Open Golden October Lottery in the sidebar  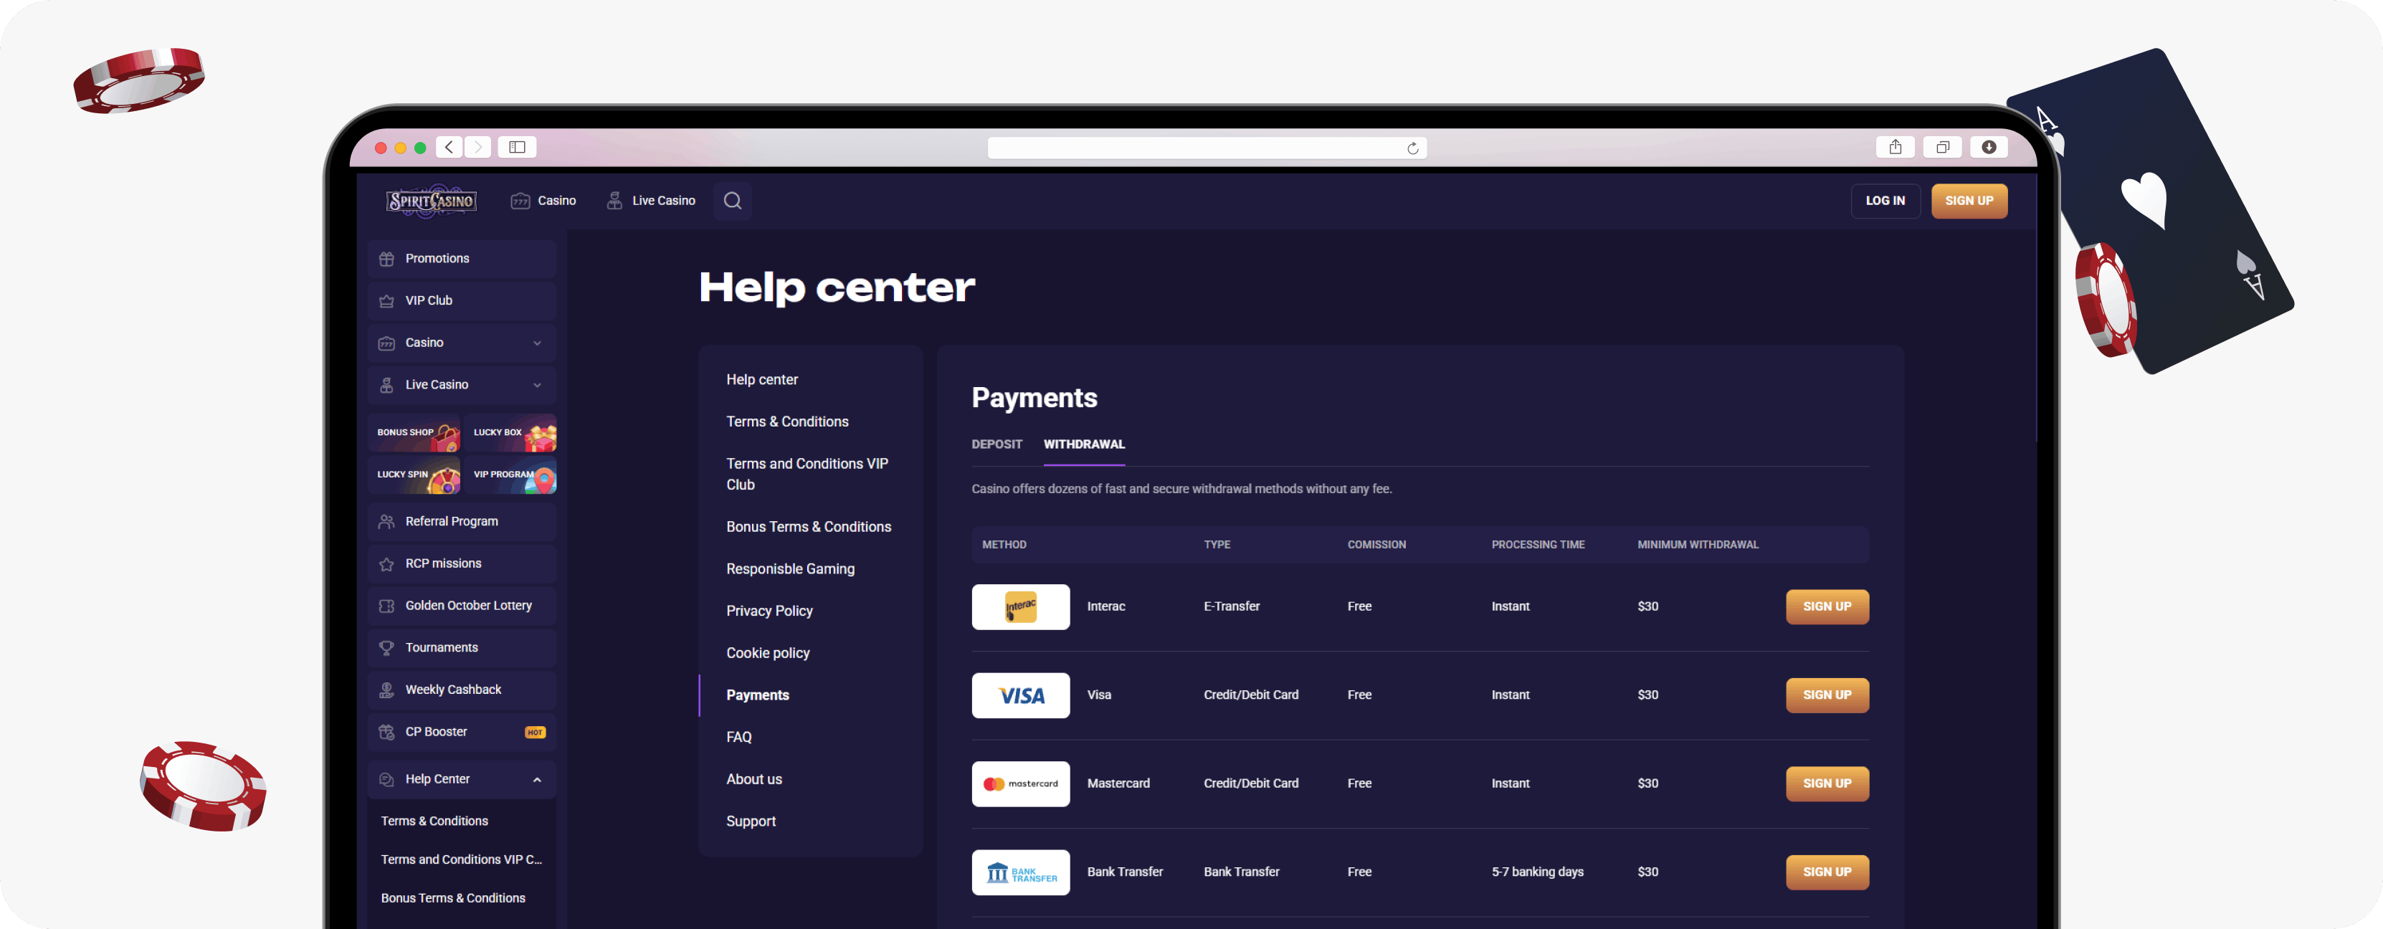point(462,606)
